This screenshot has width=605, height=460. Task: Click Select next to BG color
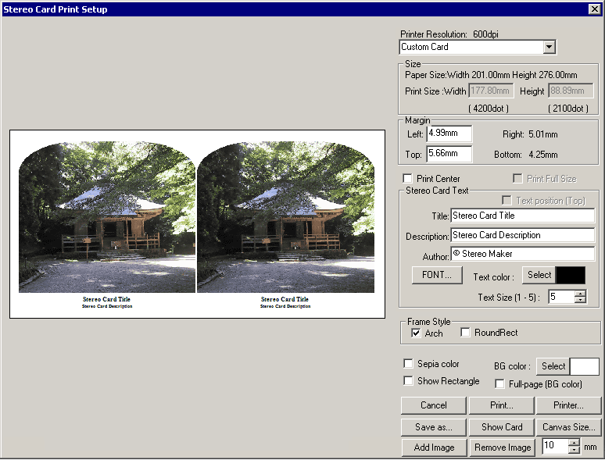click(x=553, y=366)
